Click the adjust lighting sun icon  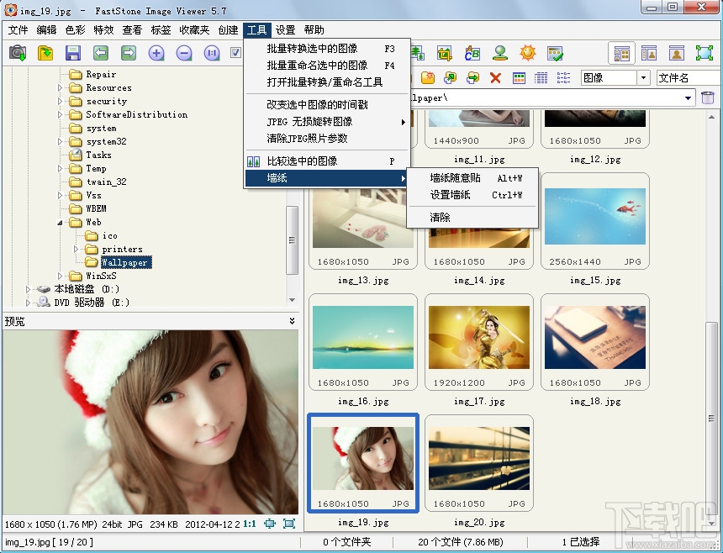point(527,53)
